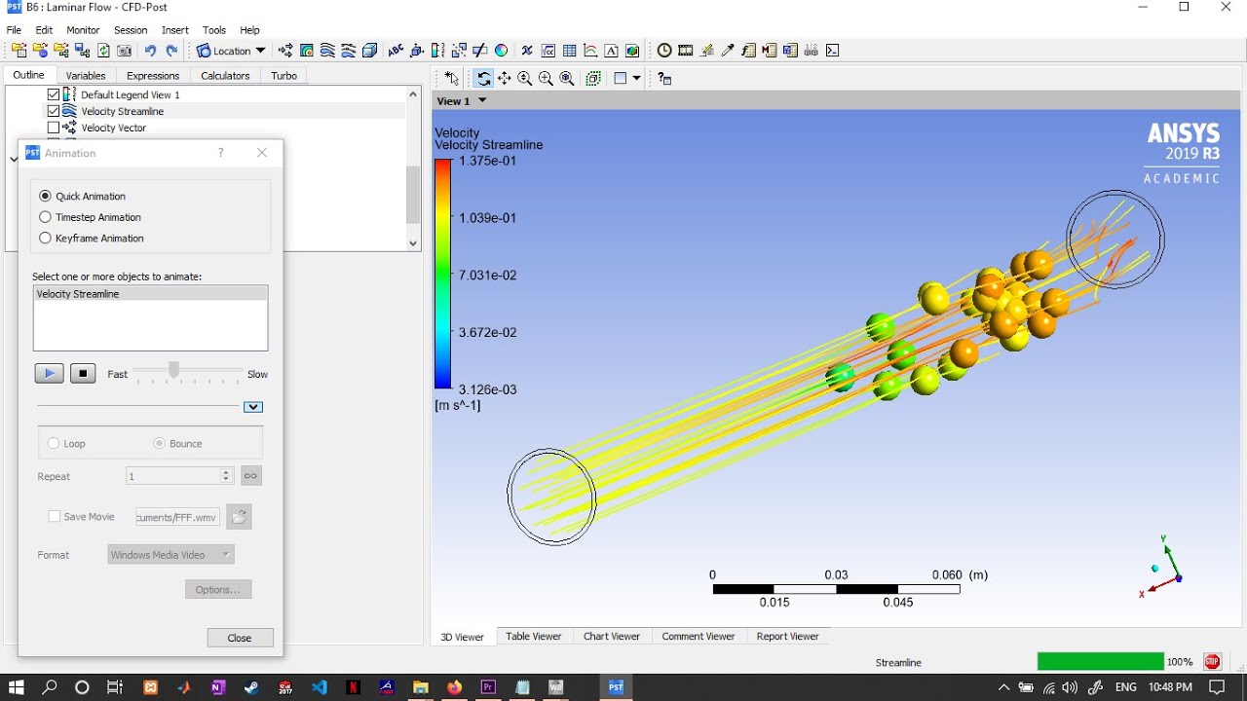This screenshot has height=701, width=1247.
Task: Click Fit View icon in viewer toolbar
Action: point(567,79)
